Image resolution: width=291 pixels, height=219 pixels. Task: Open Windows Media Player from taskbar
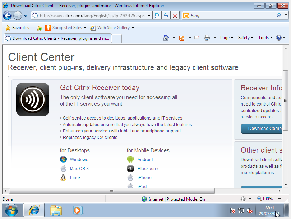77,210
